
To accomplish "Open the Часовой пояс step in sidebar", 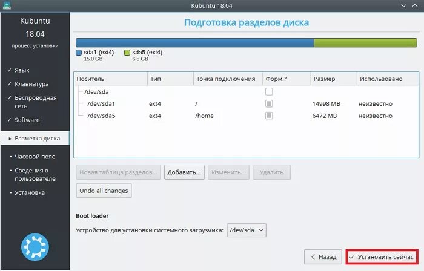I will [35, 157].
